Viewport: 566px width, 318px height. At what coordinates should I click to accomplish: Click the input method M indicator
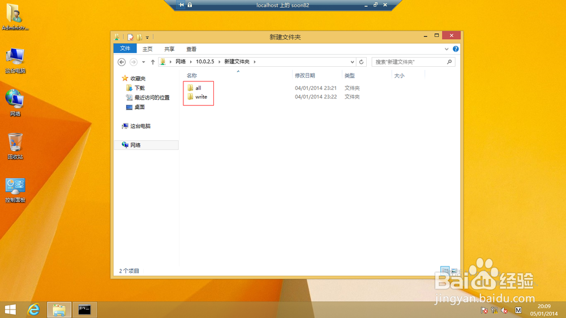[518, 310]
